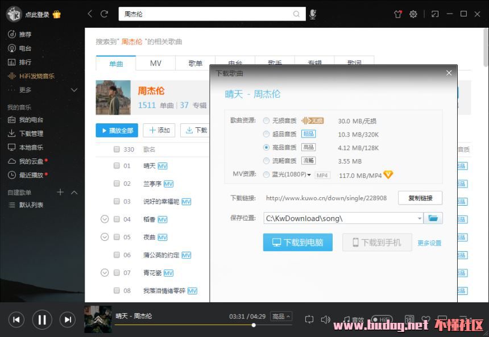Click the 播放全部 button
Viewport: 489px width, 337px height.
(117, 130)
